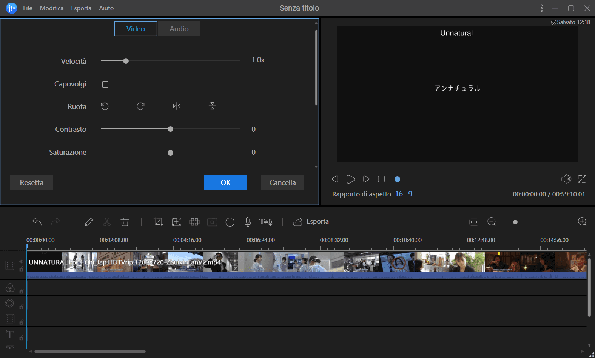This screenshot has width=595, height=358.
Task: Click the scissors split icon
Action: [x=107, y=222]
